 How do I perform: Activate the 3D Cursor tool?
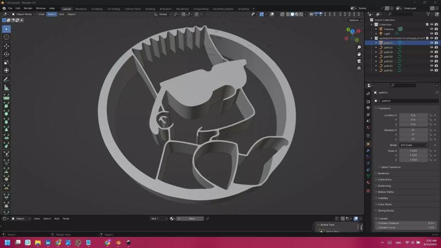pos(7,37)
